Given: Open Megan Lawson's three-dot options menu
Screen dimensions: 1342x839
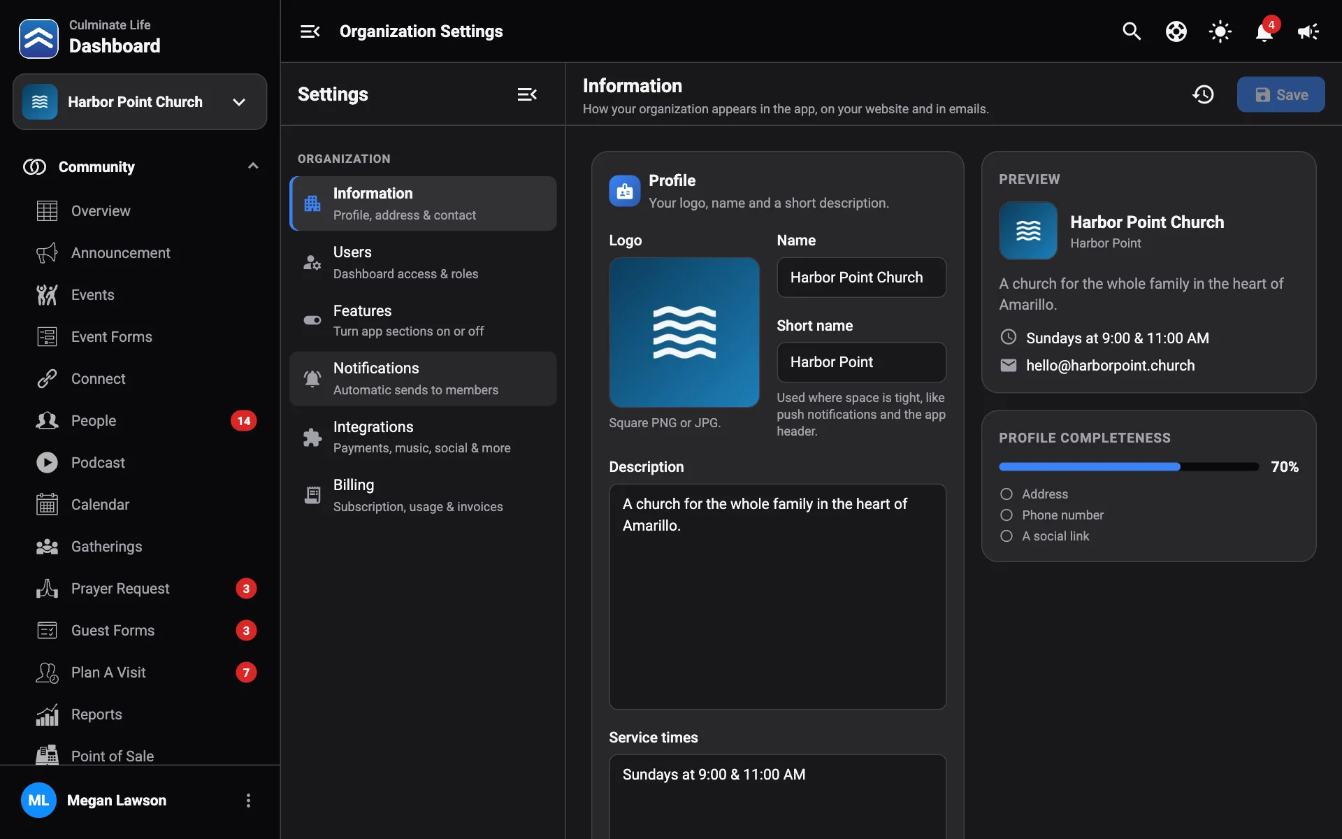Looking at the screenshot, I should [x=248, y=801].
